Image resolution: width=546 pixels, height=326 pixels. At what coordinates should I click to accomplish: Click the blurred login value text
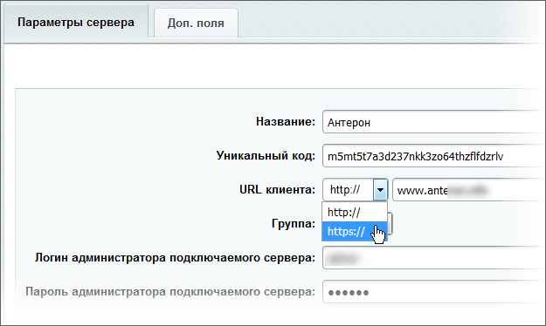344,259
